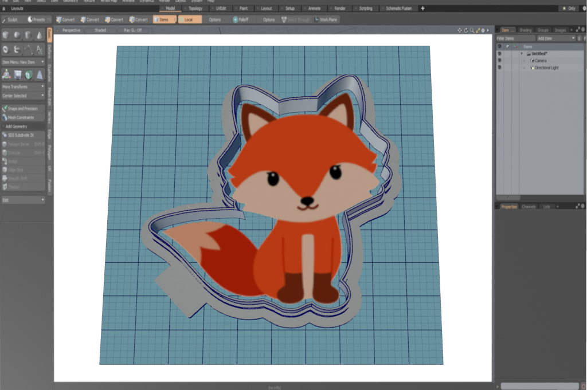This screenshot has height=390, width=587.
Task: Switch to the Paint layout tab
Action: [243, 8]
